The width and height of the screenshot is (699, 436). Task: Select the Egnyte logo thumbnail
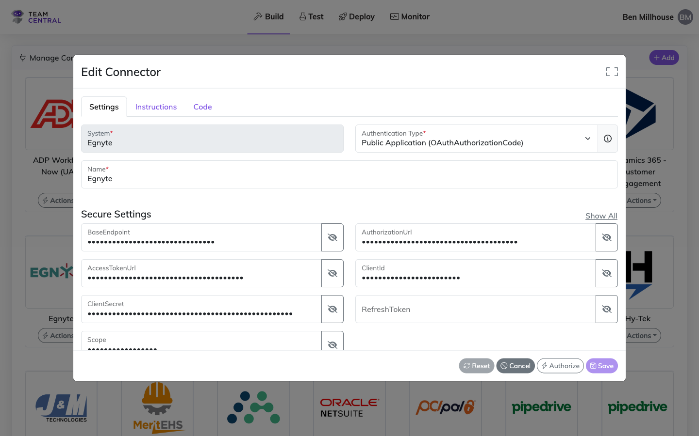tap(51, 272)
